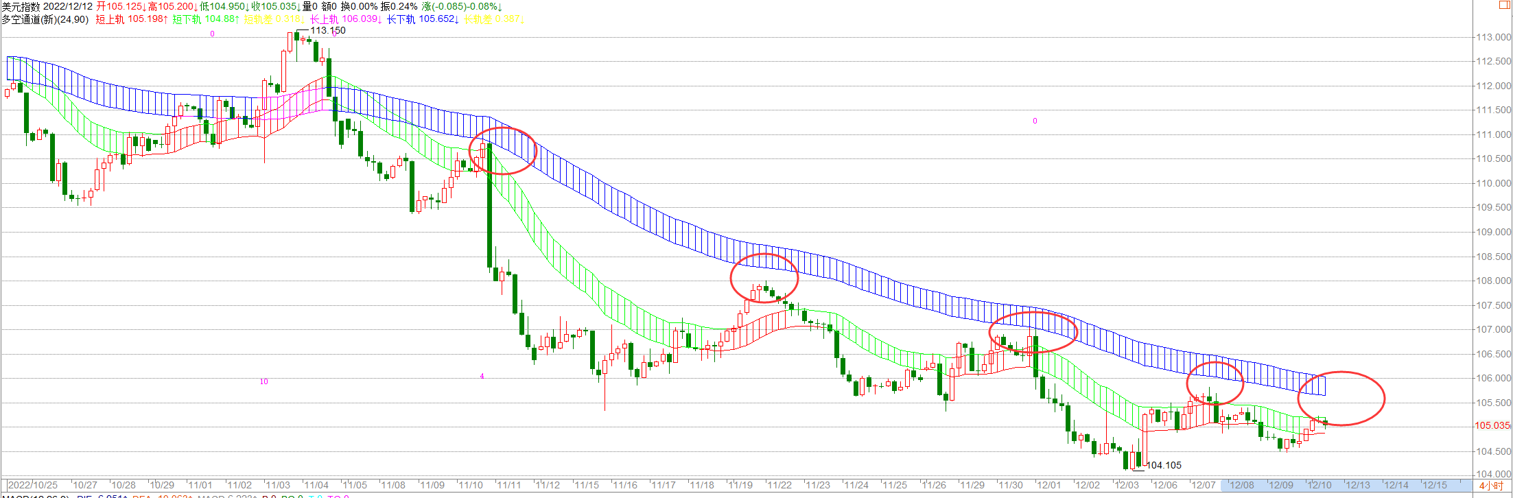Click the 109.000 price axis label
The height and width of the screenshot is (498, 1513).
[x=1493, y=232]
